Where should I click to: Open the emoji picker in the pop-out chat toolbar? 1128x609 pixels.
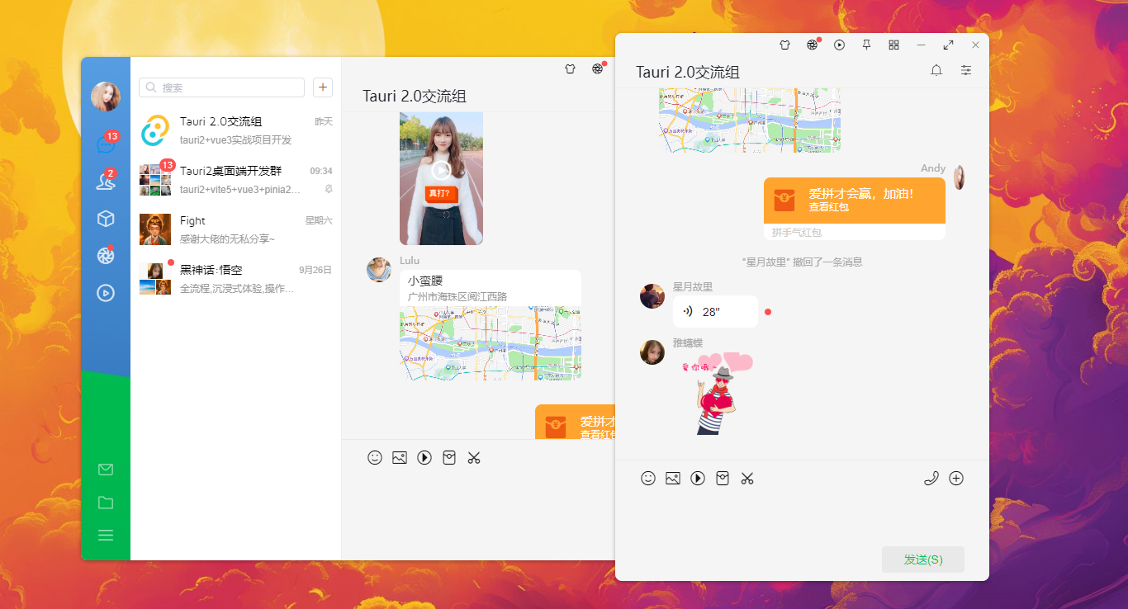[648, 478]
